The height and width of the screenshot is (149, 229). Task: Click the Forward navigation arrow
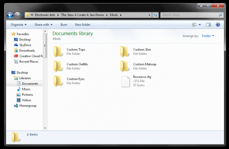coord(17,15)
